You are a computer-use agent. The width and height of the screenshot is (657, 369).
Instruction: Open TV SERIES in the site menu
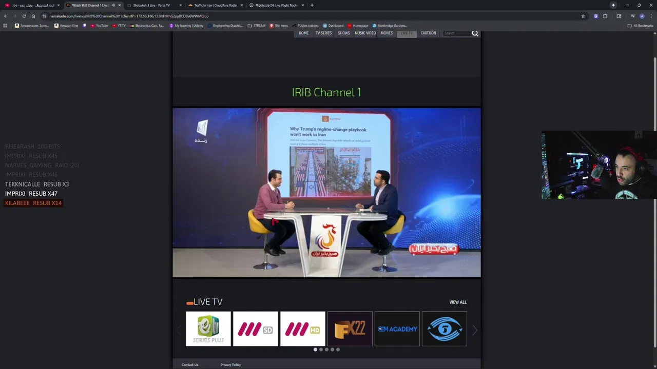323,33
